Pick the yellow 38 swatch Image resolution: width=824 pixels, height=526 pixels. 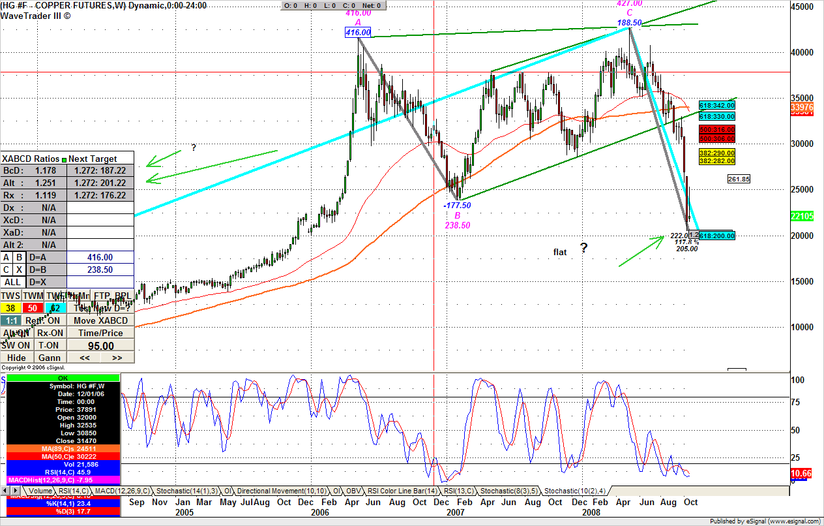tap(11, 308)
